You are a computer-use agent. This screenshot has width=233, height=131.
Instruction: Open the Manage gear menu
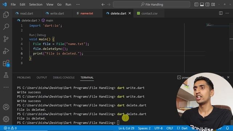(6, 119)
